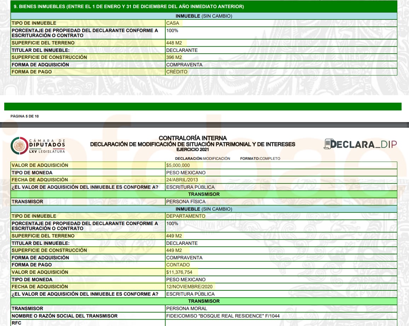
Task: Click the $5,000,000 acquisition value
Action: [178, 165]
